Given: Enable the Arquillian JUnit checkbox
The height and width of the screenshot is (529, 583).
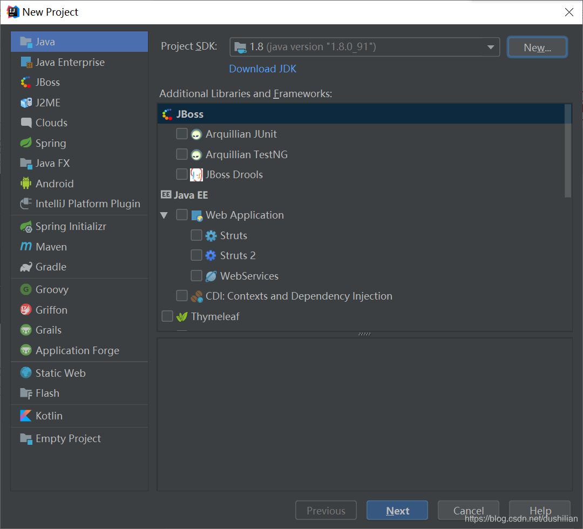Looking at the screenshot, I should (182, 134).
